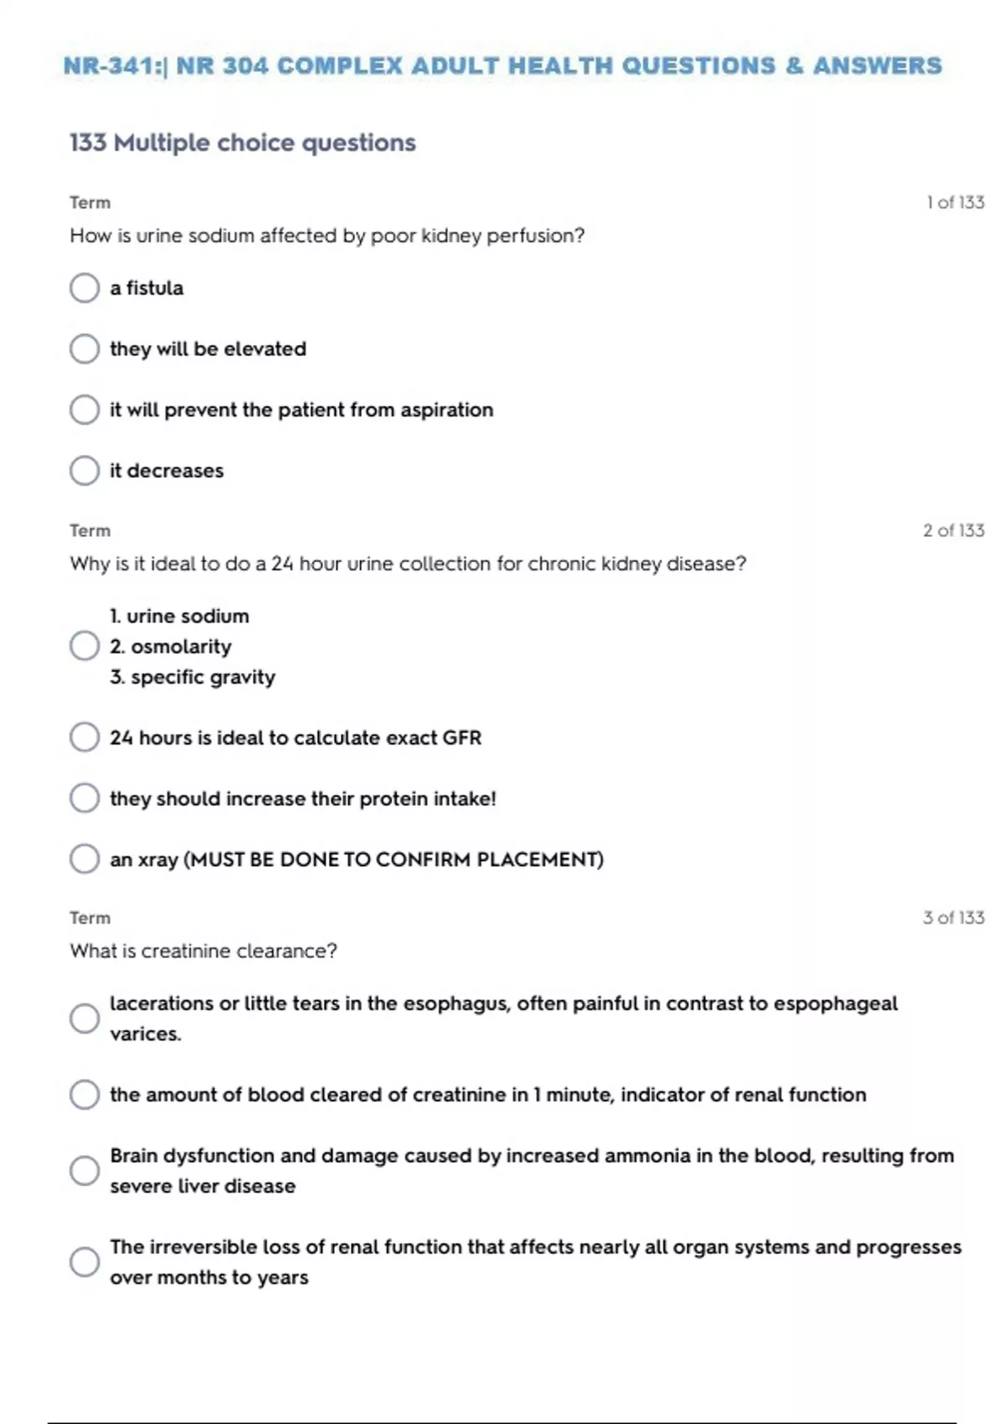Pick the 'an xray (MUST BE DONE TO CONFIRM PLACEMENT)' option

point(84,859)
